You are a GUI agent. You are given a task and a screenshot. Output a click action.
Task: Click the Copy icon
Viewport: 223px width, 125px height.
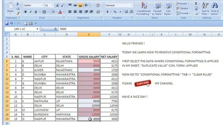tap(18, 8)
